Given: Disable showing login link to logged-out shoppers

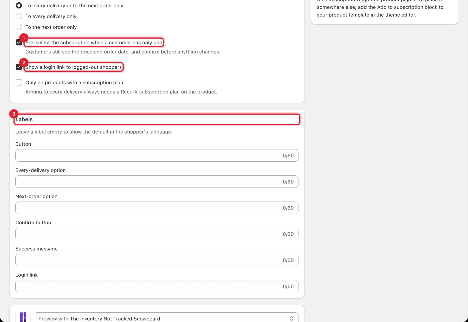Looking at the screenshot, I should pyautogui.click(x=19, y=67).
